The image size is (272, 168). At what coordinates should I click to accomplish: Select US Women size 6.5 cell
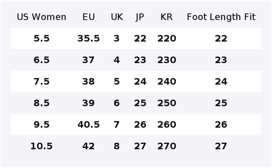tap(42, 60)
